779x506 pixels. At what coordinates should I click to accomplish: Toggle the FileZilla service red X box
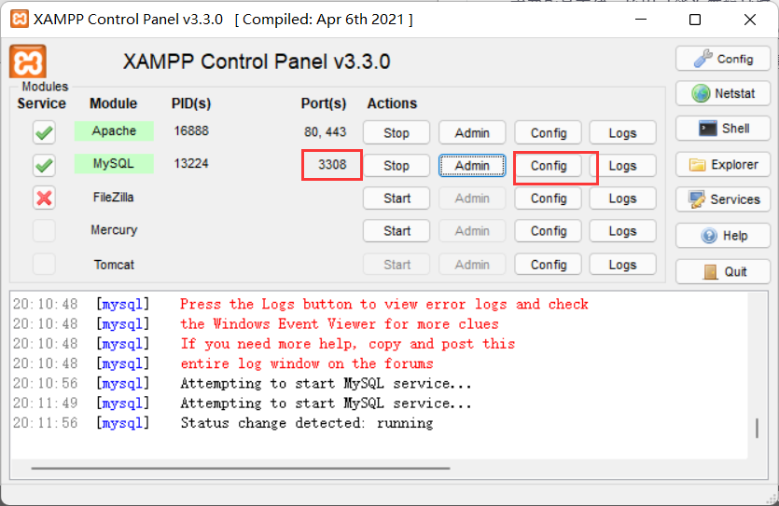click(x=44, y=198)
